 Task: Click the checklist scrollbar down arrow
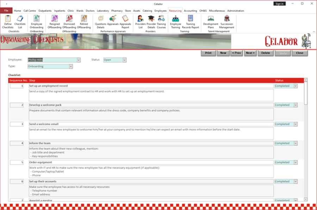click(x=305, y=199)
